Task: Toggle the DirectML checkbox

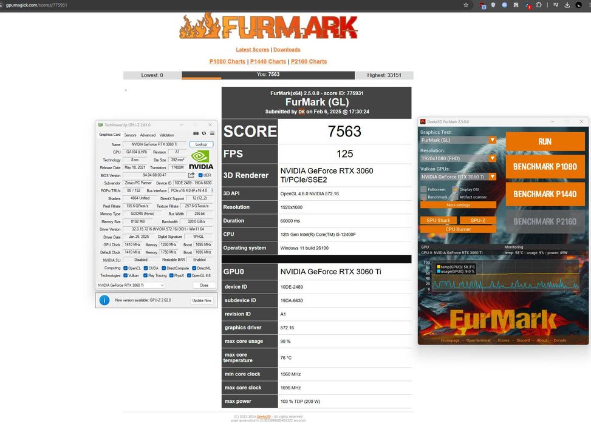Action: pyautogui.click(x=194, y=268)
